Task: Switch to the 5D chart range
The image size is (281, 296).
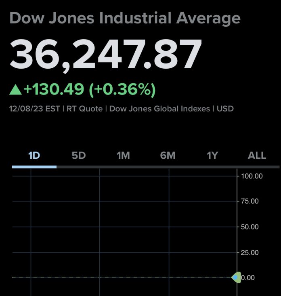Action: coord(79,155)
